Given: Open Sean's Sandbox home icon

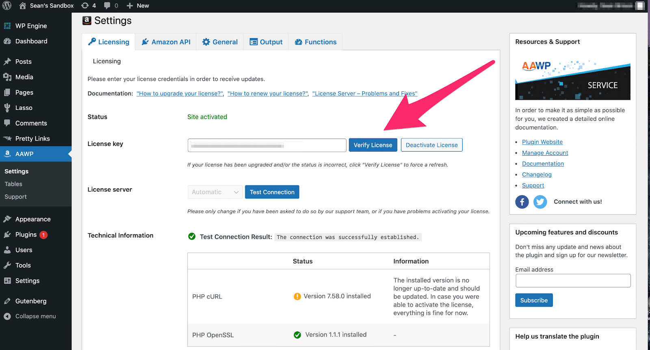Looking at the screenshot, I should click(23, 6).
